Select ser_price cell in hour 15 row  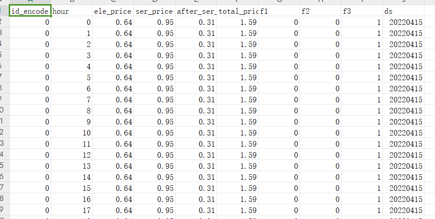(154, 188)
